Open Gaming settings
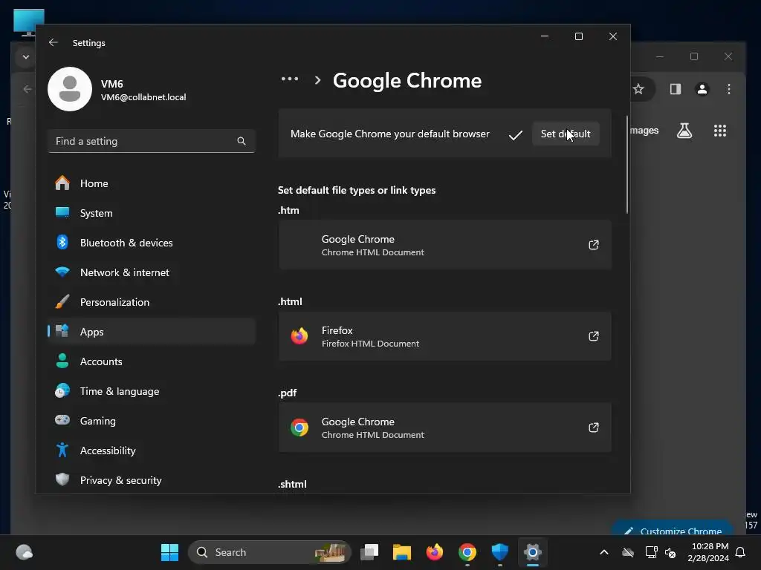This screenshot has height=570, width=761. [152, 421]
